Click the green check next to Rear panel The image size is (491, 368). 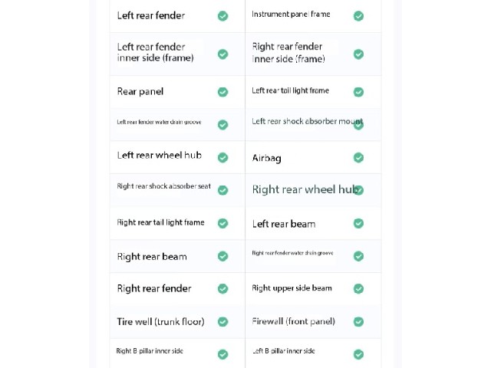click(x=222, y=92)
